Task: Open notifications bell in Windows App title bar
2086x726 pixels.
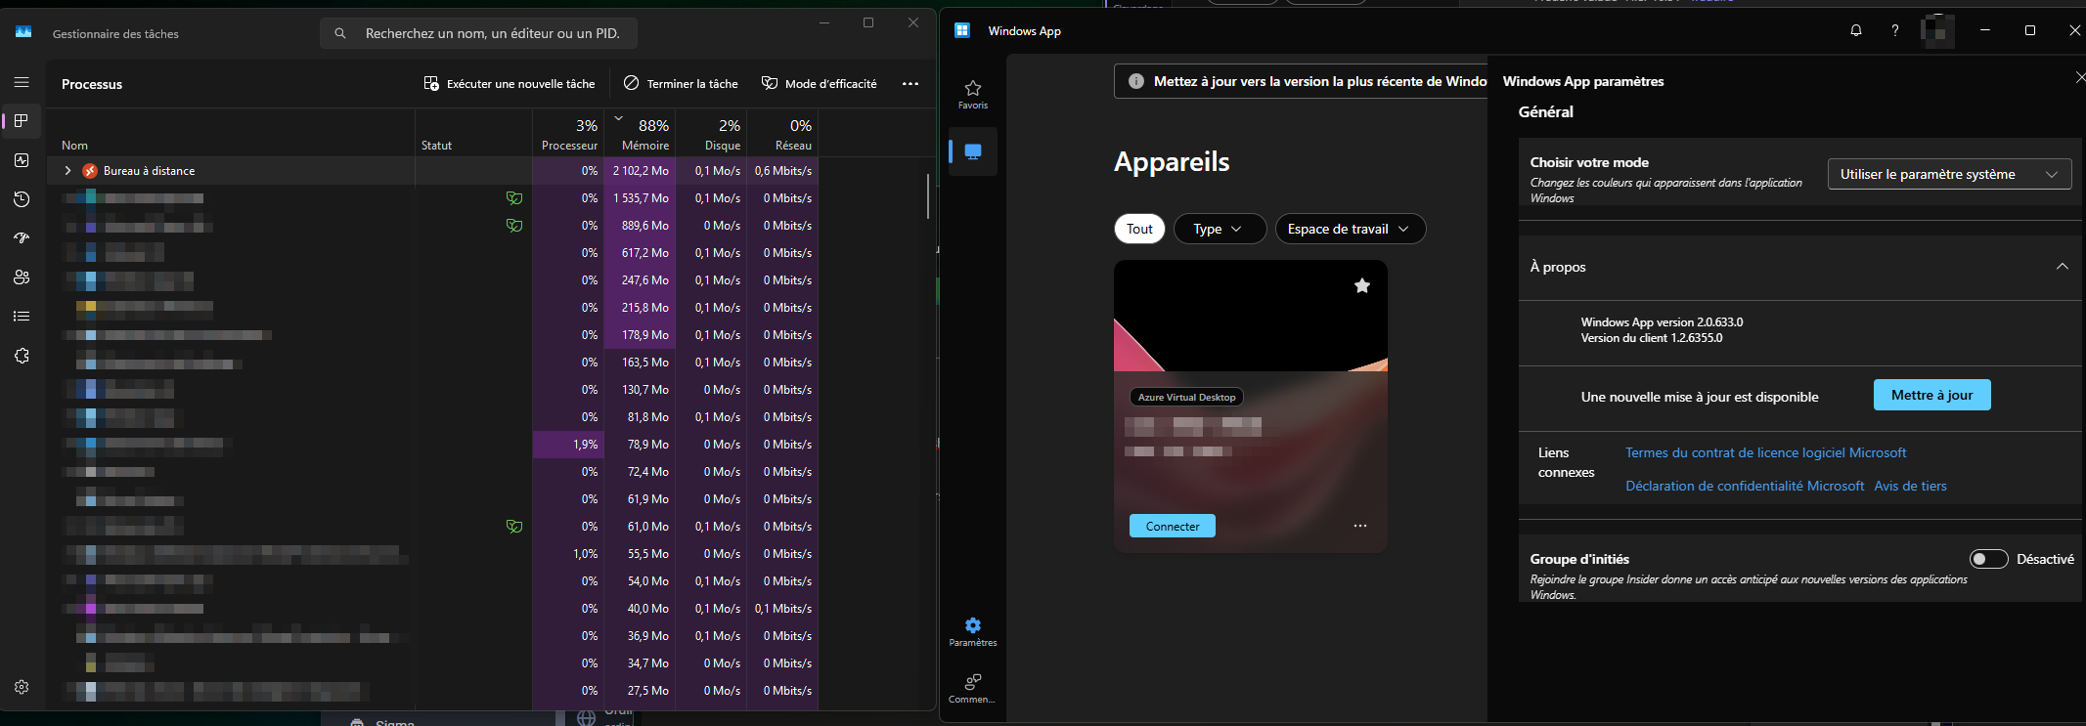Action: 1856,30
